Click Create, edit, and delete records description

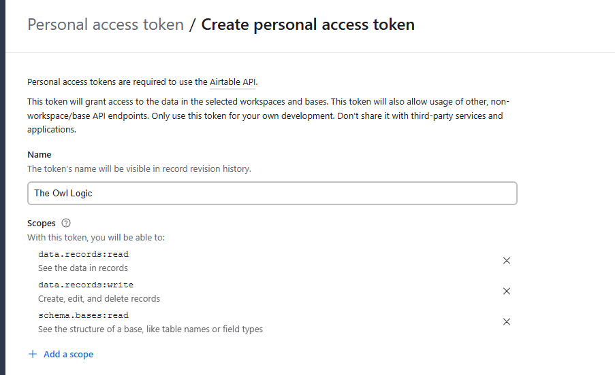99,298
